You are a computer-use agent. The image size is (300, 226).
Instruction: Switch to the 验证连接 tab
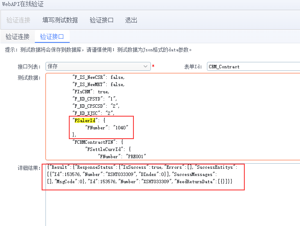17,36
